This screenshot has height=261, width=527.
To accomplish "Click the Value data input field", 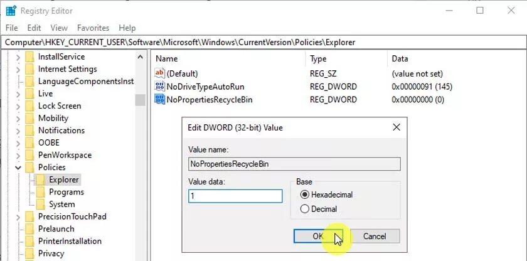I will pos(235,196).
